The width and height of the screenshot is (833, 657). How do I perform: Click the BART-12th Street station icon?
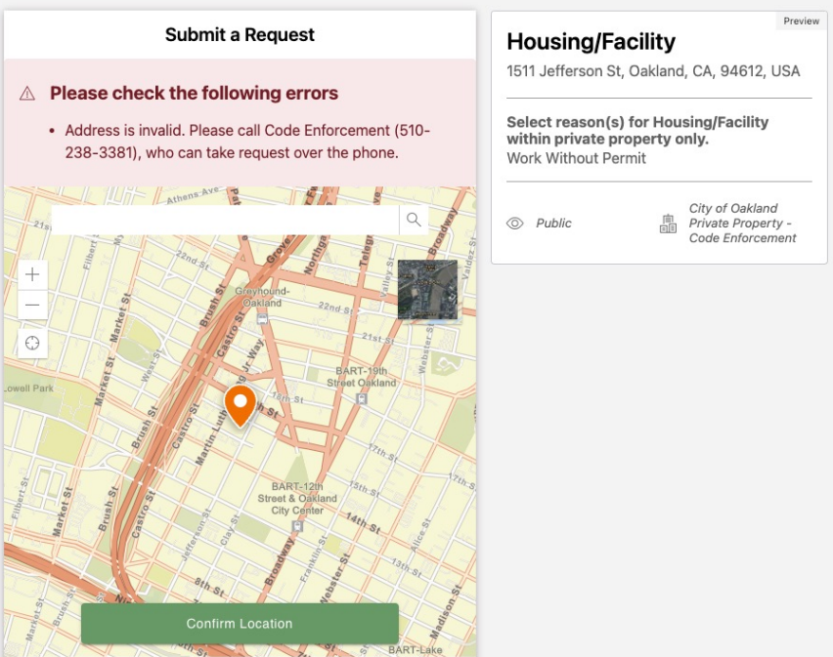(297, 526)
